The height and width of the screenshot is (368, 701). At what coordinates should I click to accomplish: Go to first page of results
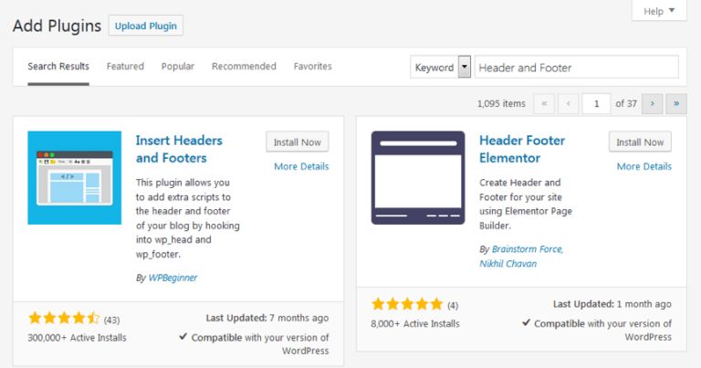click(544, 104)
